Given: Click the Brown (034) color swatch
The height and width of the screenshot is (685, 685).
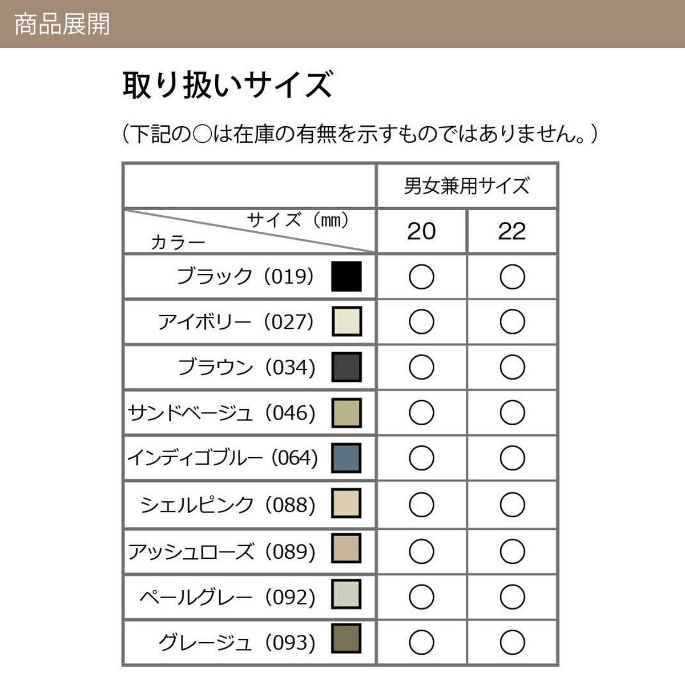Looking at the screenshot, I should pos(346,367).
